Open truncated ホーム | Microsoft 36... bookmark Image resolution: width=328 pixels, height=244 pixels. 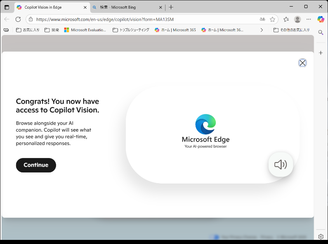[222, 30]
